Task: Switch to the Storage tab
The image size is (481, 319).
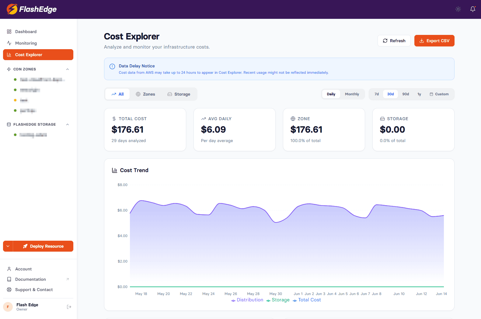Action: [x=179, y=94]
